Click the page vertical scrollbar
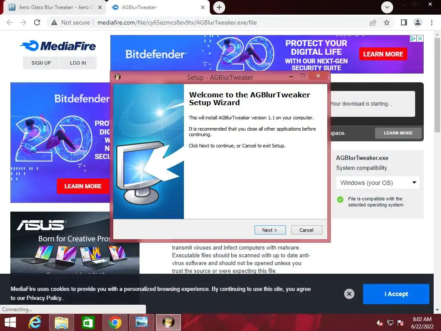The image size is (441, 331). [x=437, y=84]
